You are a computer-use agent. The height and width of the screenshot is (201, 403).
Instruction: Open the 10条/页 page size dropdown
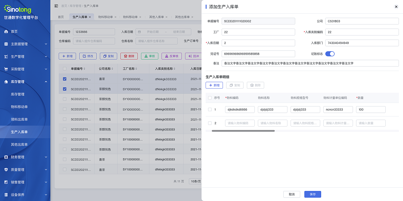click(195, 181)
